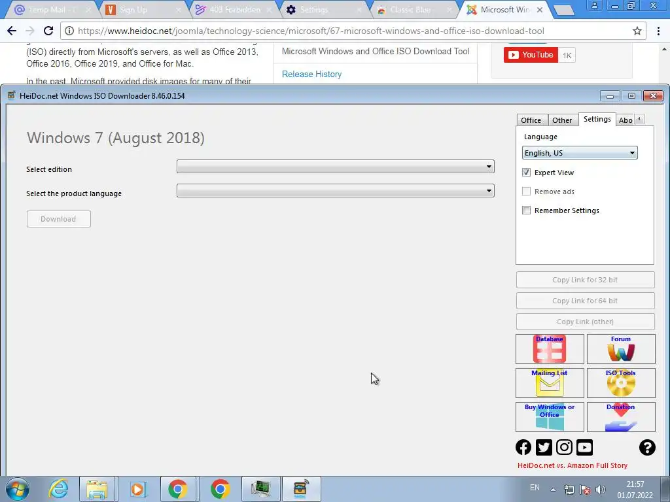Open the Chrome three-dot menu
Screen dimensions: 670x502
658,31
